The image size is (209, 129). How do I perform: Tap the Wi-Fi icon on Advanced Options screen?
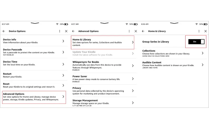pyautogui.click(x=127, y=24)
